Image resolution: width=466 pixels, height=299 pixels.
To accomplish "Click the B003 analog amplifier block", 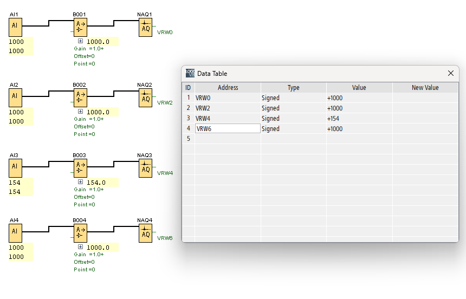I will click(x=80, y=168).
